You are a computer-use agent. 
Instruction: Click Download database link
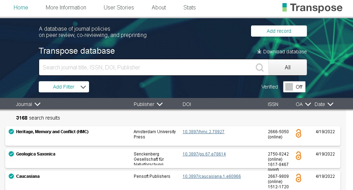click(282, 52)
